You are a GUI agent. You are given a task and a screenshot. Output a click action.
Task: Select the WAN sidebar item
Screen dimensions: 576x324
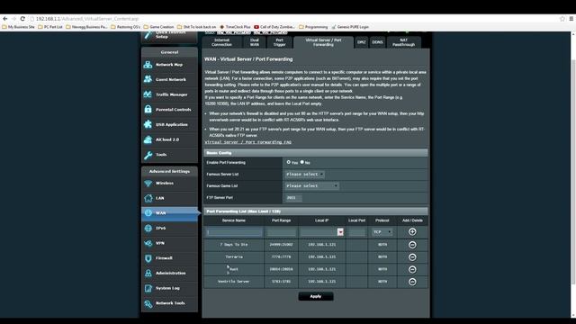tap(169, 213)
